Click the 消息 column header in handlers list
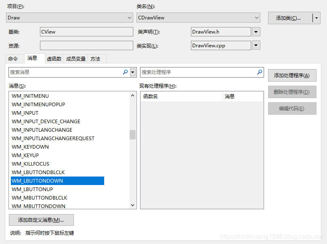The height and width of the screenshot is (244, 327). (243, 97)
